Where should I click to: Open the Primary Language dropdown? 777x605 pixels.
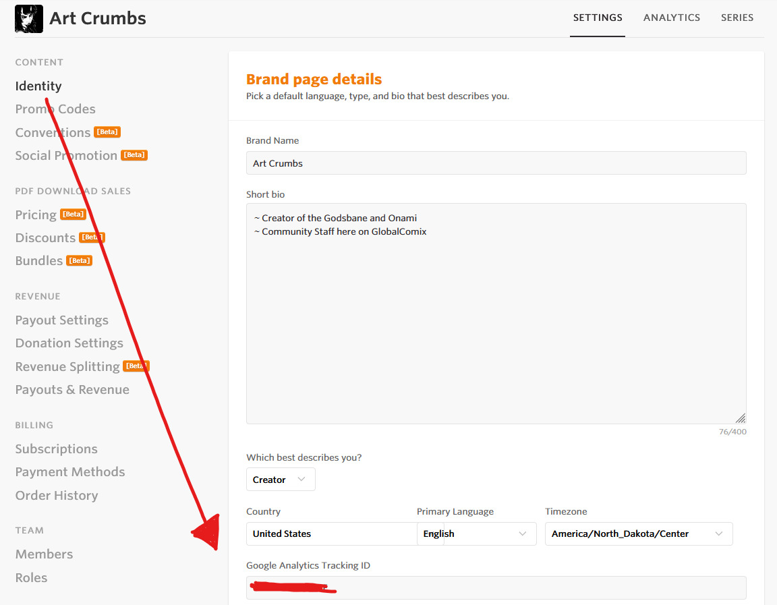477,534
